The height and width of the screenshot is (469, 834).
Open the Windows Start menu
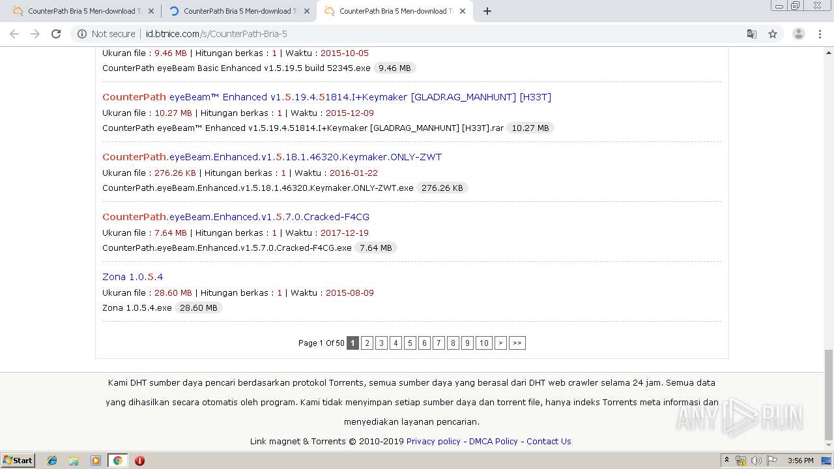(x=18, y=460)
